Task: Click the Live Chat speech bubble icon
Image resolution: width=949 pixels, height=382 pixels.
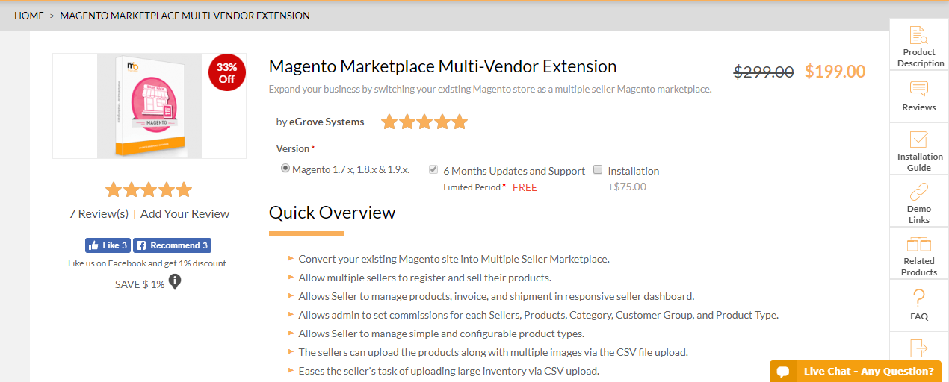Action: pyautogui.click(x=782, y=372)
